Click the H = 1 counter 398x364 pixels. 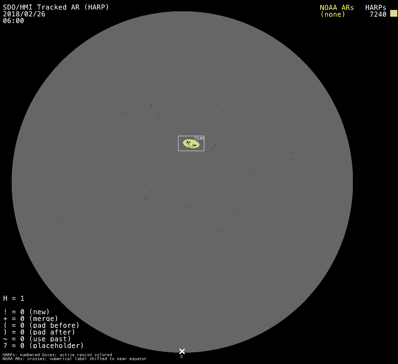[14, 298]
